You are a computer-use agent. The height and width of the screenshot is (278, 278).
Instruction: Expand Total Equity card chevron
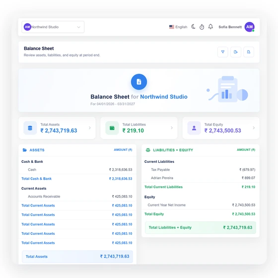(254, 128)
